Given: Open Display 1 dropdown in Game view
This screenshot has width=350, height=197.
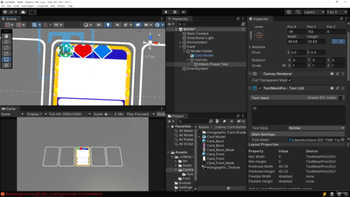Looking at the screenshot, I should [37, 114].
